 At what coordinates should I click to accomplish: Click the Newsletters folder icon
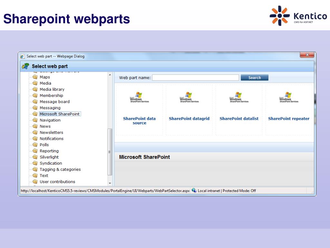click(x=35, y=132)
